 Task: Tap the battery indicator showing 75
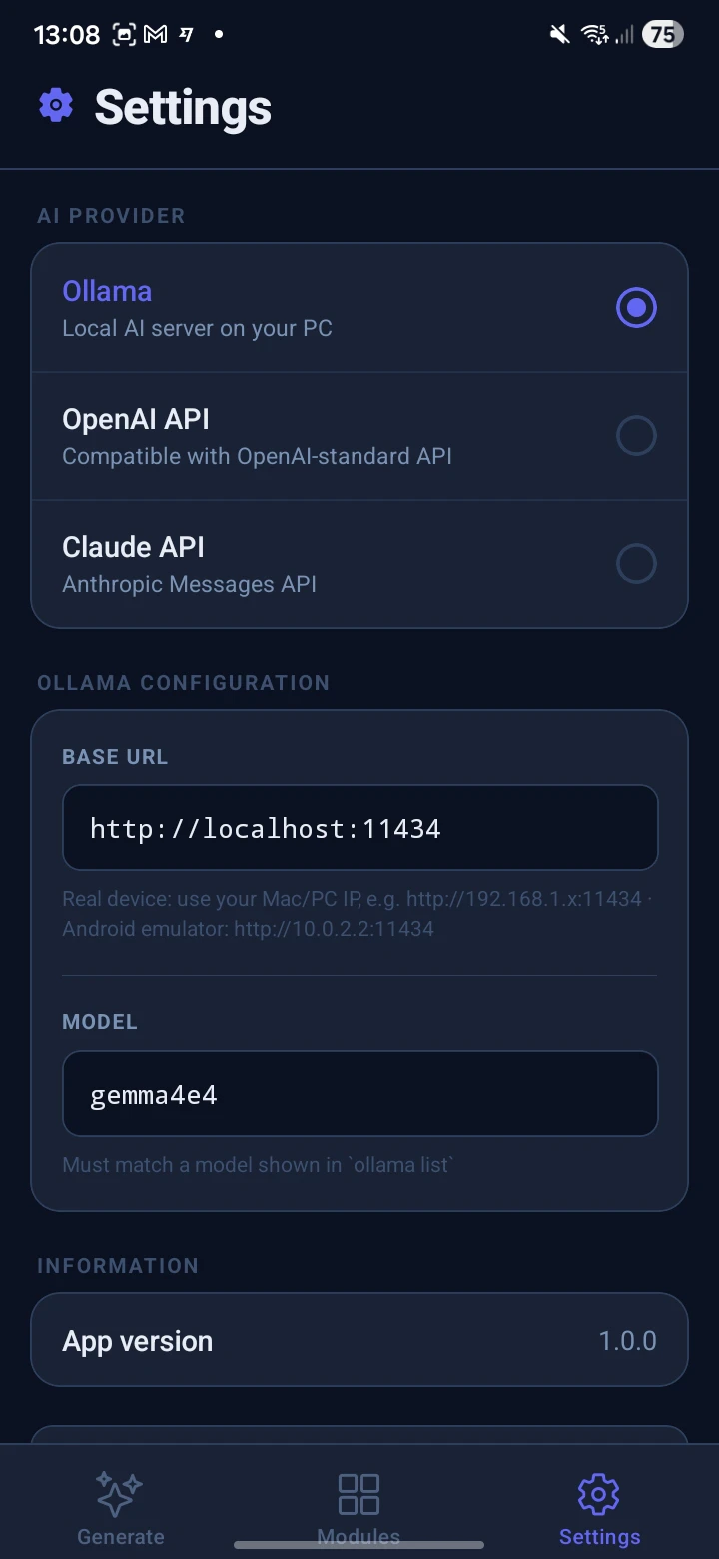(x=662, y=35)
